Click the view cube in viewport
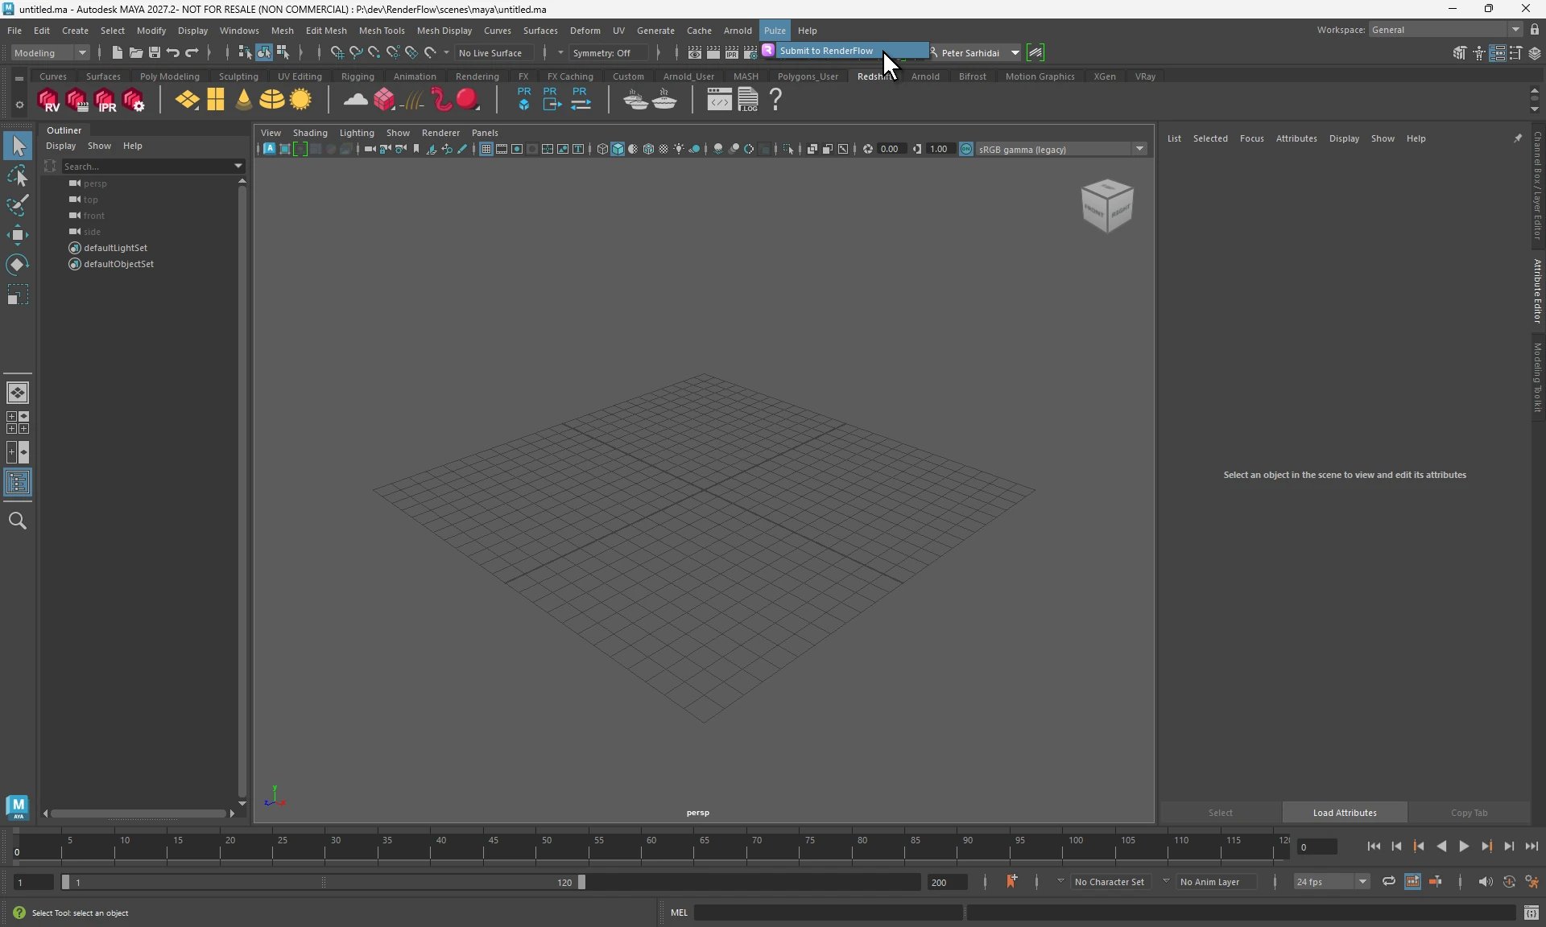The image size is (1546, 927). pos(1107,206)
